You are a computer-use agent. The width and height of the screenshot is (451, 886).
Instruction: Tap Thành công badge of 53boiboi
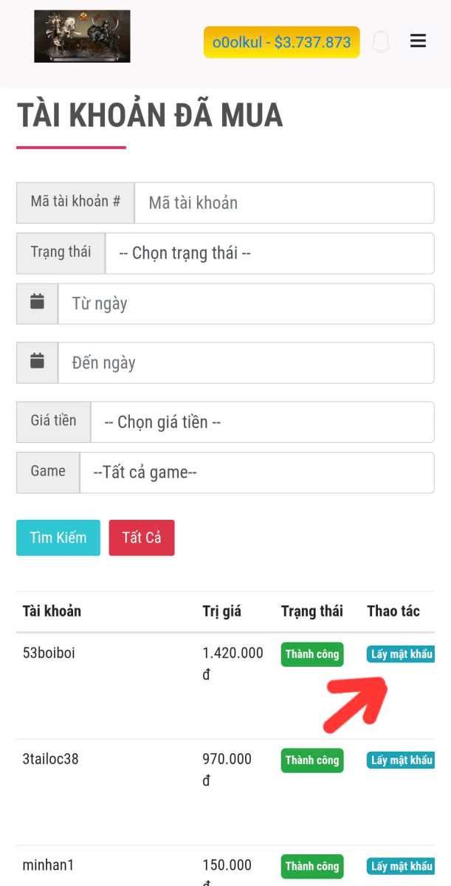click(311, 654)
